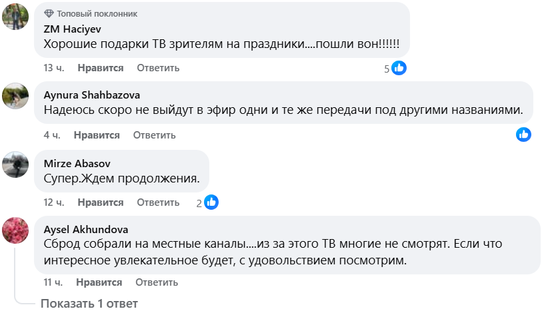Image resolution: width=560 pixels, height=315 pixels.
Task: Click the 13 ч. timestamp link
Action: [53, 68]
